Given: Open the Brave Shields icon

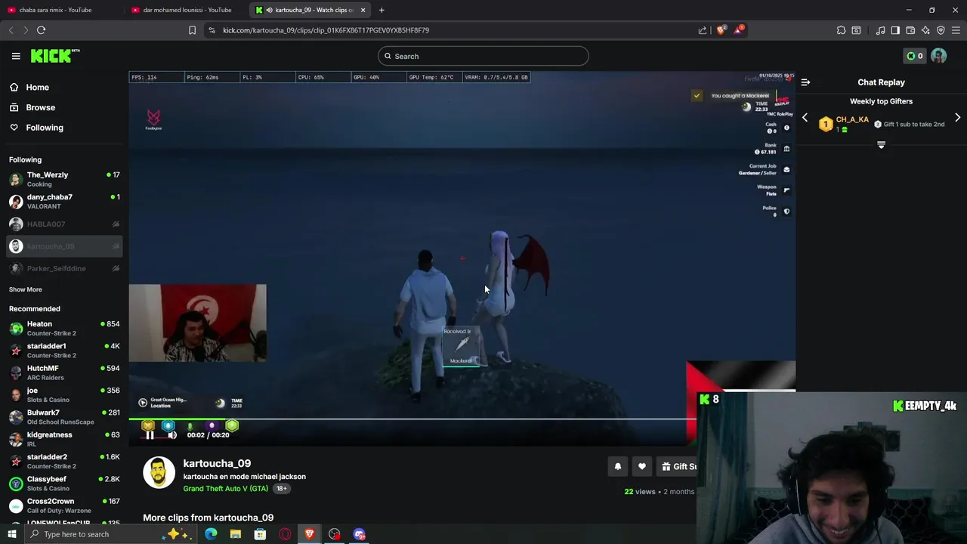Looking at the screenshot, I should point(721,30).
